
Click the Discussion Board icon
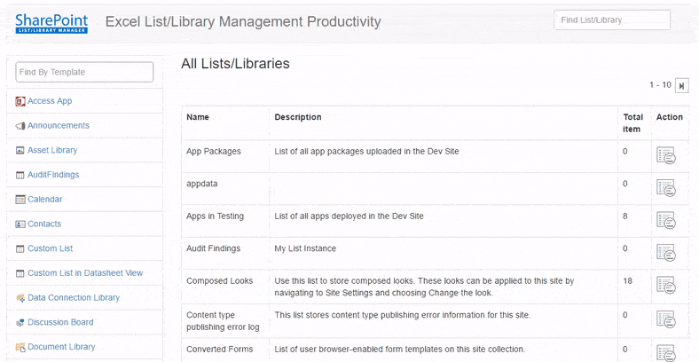coord(20,322)
